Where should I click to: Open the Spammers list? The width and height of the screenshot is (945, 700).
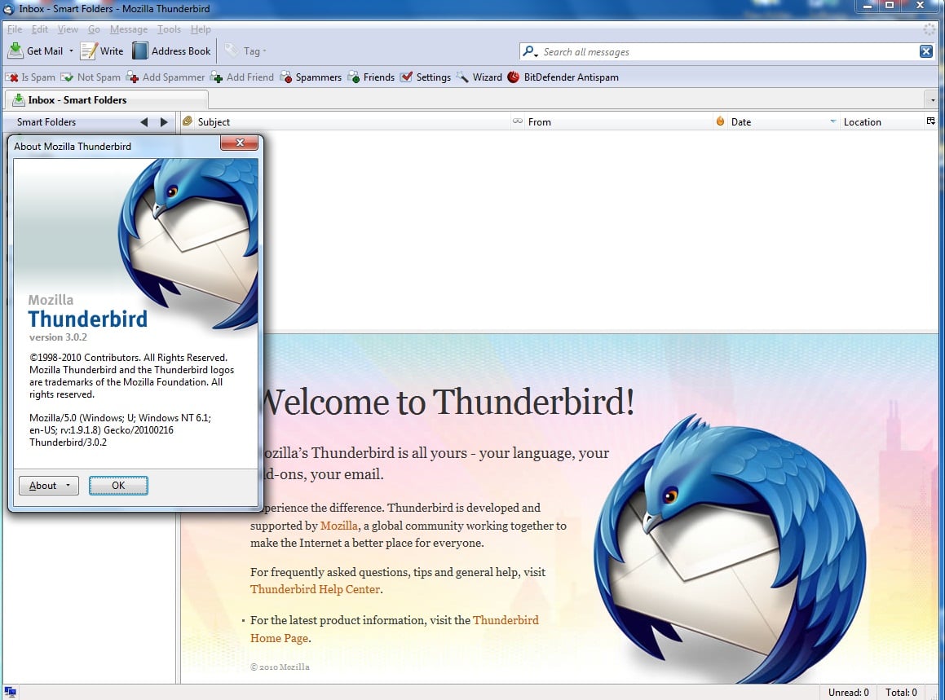[311, 77]
